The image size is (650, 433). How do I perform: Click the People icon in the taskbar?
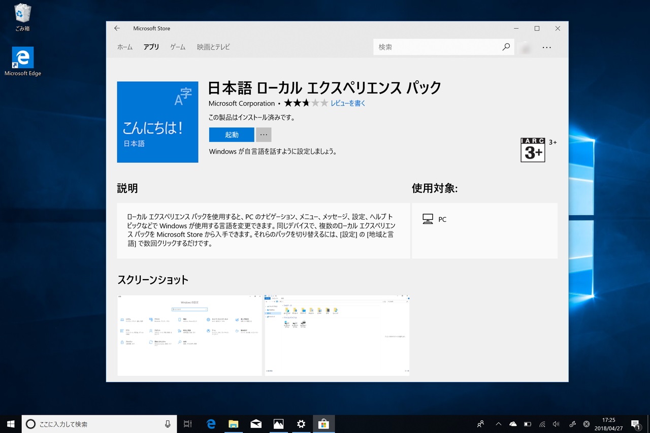tap(480, 424)
